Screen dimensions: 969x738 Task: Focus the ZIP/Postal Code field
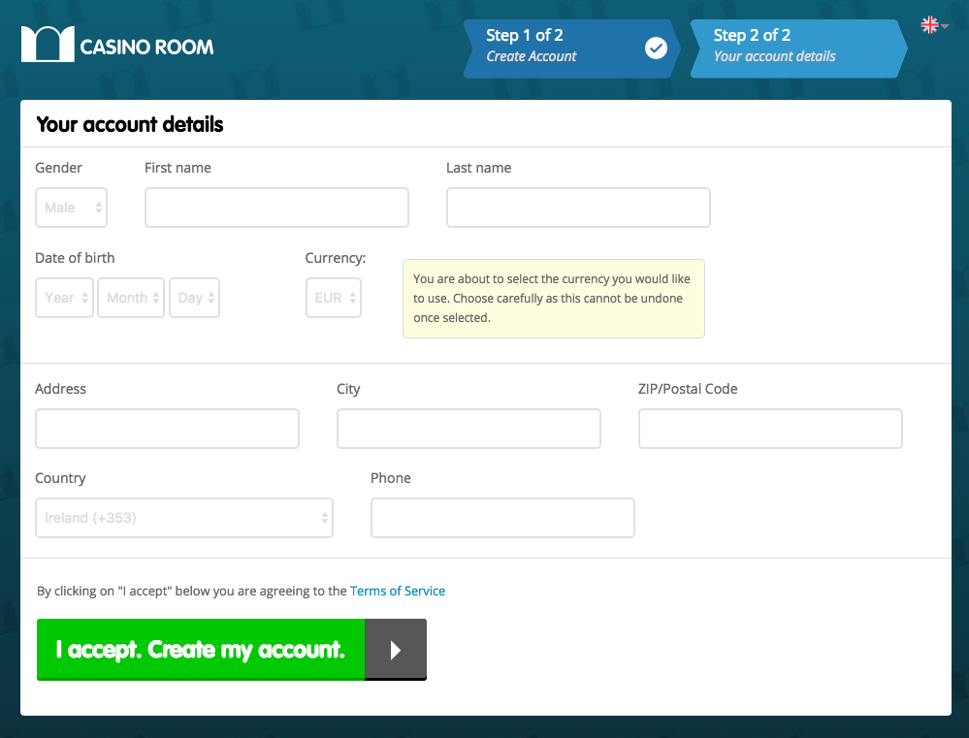coord(770,429)
